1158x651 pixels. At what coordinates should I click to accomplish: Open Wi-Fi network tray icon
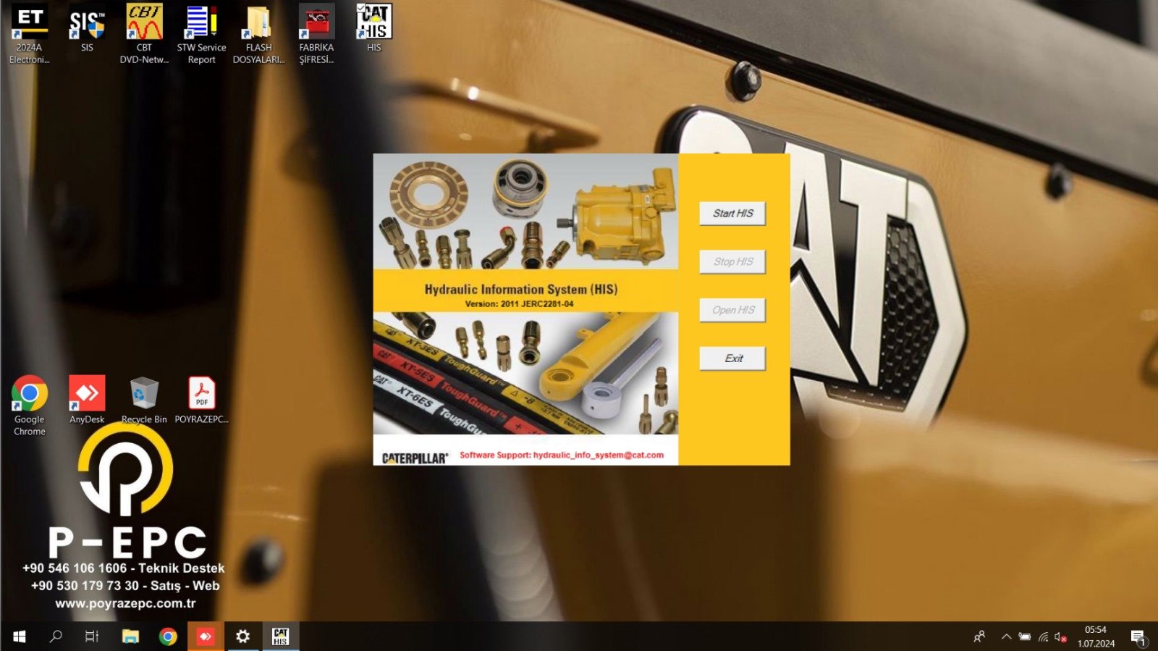pyautogui.click(x=1043, y=637)
